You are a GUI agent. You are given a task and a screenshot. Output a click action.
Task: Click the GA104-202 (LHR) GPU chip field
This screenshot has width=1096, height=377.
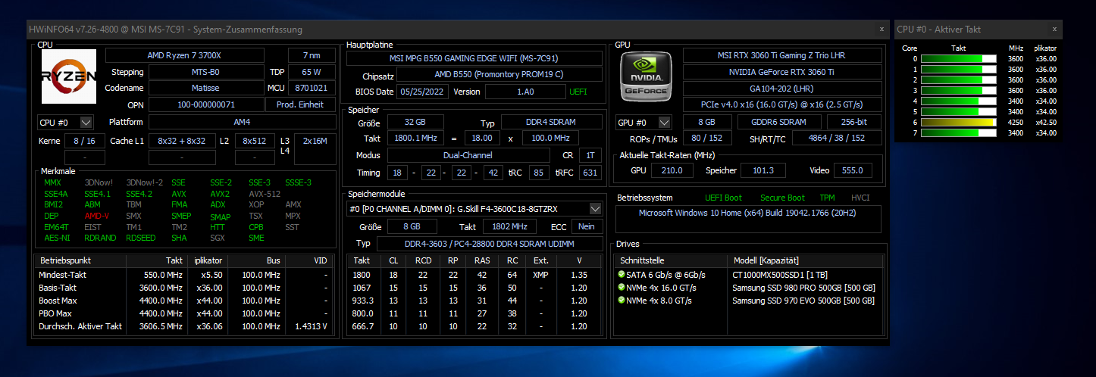782,89
